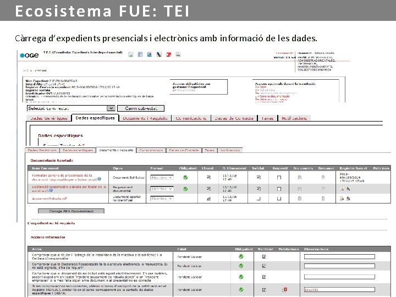Select the upper Dades específiques tab
This screenshot has height=297, width=396.
tap(95, 118)
